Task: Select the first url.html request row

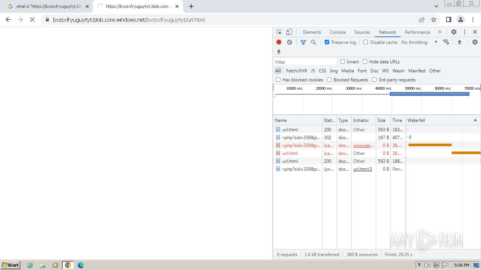Action: pos(377,130)
